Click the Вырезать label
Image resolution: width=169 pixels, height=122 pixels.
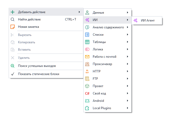[25, 35]
